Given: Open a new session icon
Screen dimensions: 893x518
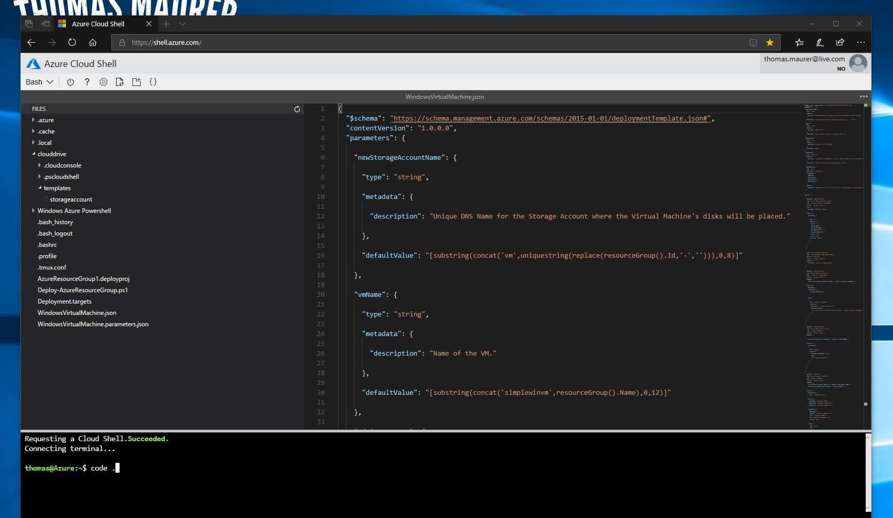Looking at the screenshot, I should [137, 82].
